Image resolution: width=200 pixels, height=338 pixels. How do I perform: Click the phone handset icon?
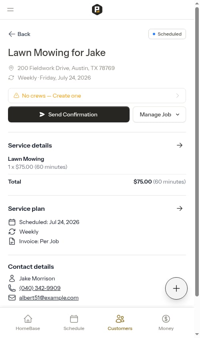pyautogui.click(x=12, y=288)
